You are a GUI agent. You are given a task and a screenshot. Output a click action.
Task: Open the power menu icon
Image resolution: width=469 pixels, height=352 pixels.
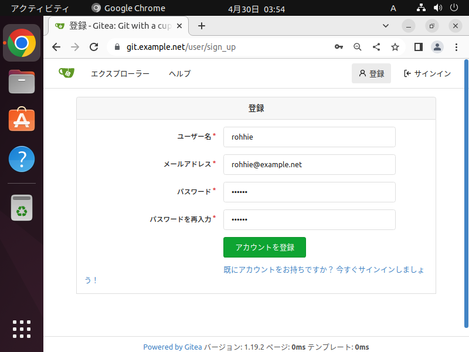point(454,8)
